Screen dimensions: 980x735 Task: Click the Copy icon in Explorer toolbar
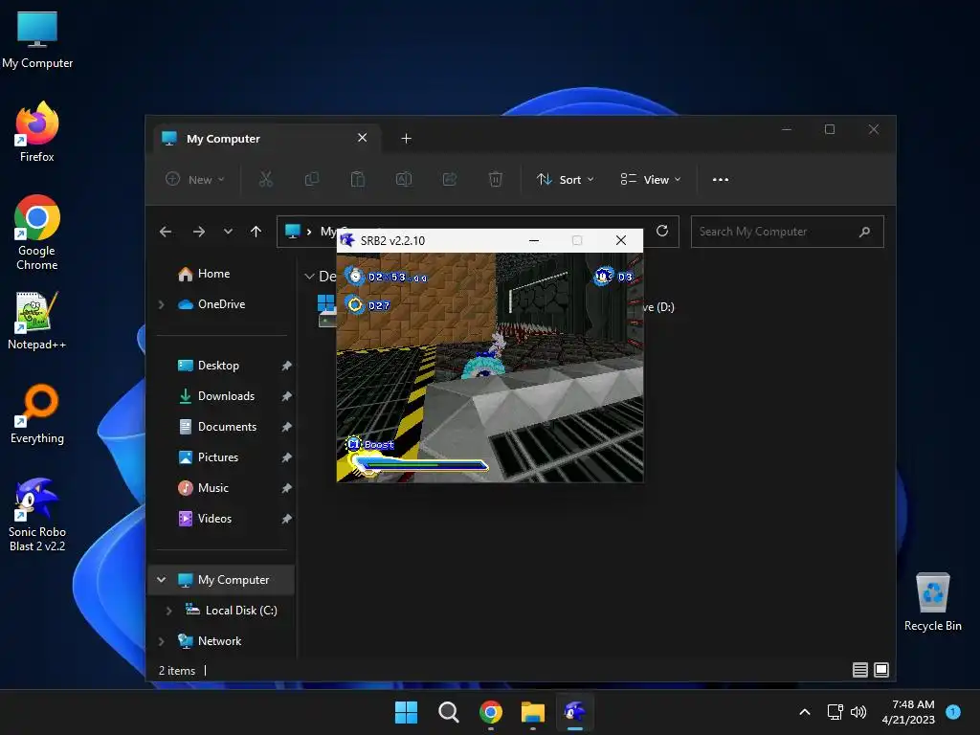311,179
